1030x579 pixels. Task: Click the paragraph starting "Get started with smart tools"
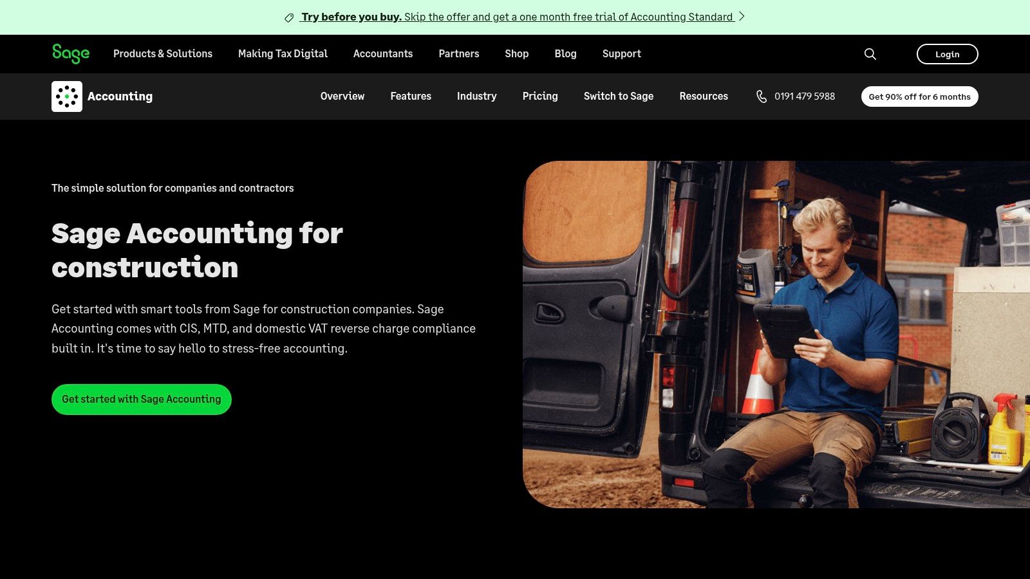pyautogui.click(x=264, y=329)
